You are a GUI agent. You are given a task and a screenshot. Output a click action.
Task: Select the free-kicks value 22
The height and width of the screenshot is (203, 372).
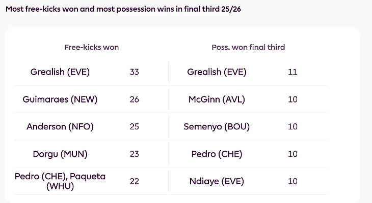pyautogui.click(x=135, y=181)
